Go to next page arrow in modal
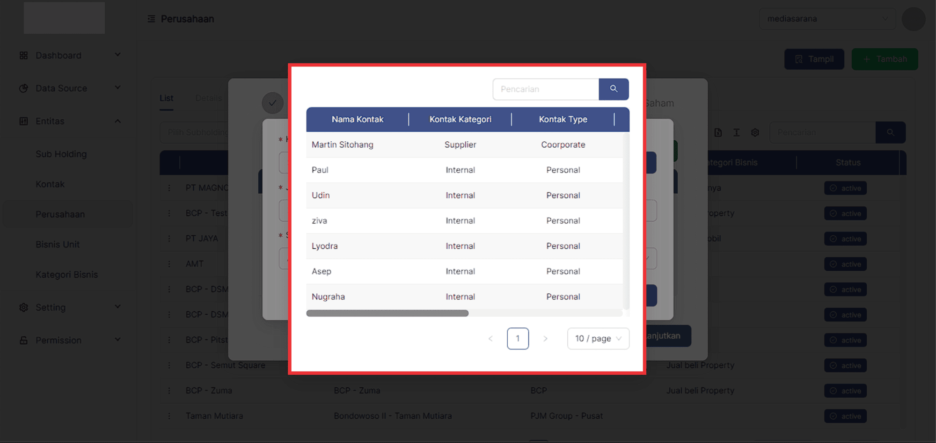 click(545, 339)
